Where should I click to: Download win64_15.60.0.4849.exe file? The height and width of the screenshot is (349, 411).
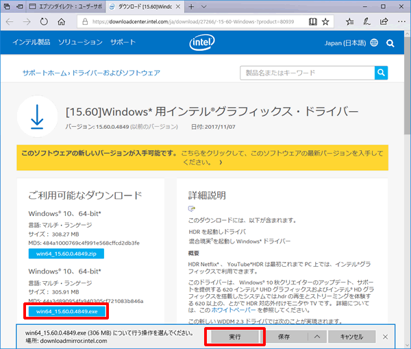coord(66,311)
